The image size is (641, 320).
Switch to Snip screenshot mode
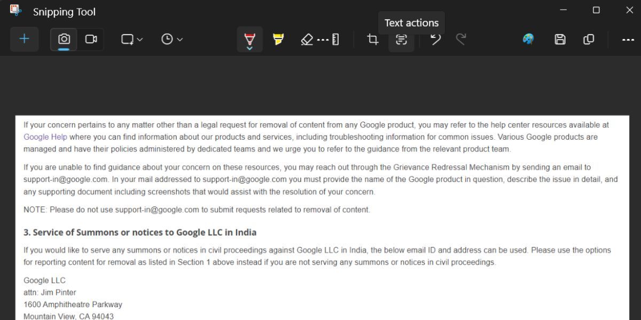click(64, 39)
